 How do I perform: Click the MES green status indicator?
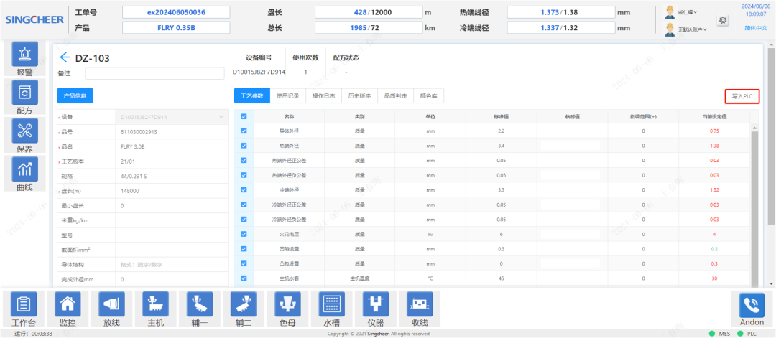[x=712, y=334]
